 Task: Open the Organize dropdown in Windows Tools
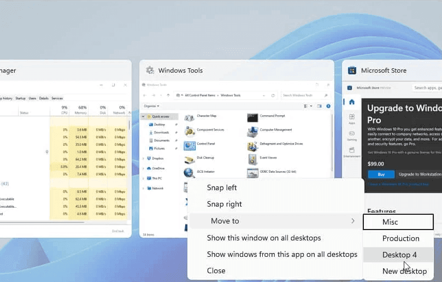[151, 106]
